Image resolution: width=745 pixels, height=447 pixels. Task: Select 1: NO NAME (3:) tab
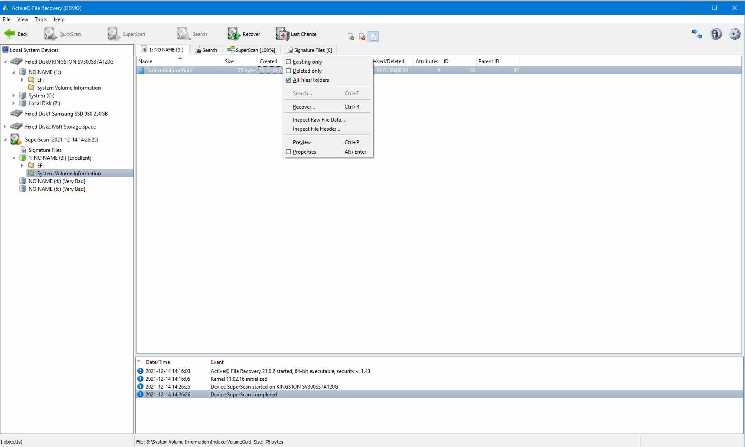click(x=163, y=50)
